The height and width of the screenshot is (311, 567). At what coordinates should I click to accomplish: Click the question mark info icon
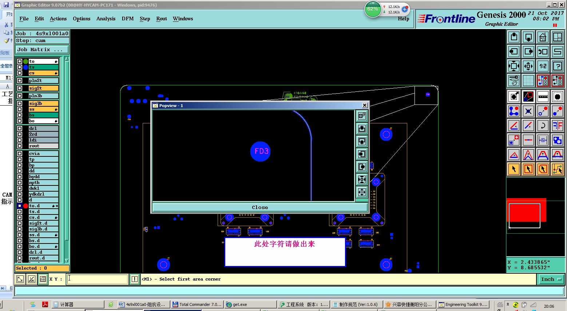click(558, 66)
